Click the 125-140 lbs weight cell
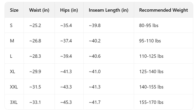Screen dimensions: 196x112 [151, 71]
